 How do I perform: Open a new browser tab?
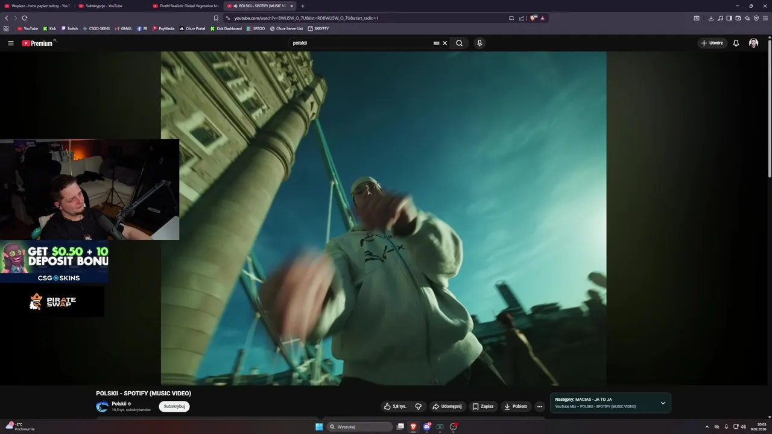(303, 6)
